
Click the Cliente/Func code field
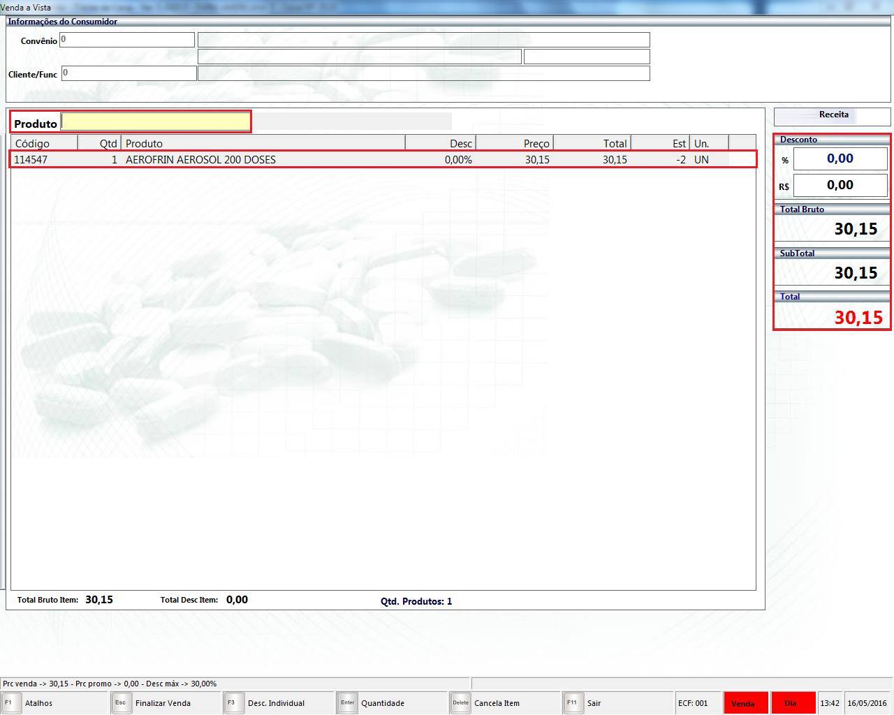(x=129, y=73)
